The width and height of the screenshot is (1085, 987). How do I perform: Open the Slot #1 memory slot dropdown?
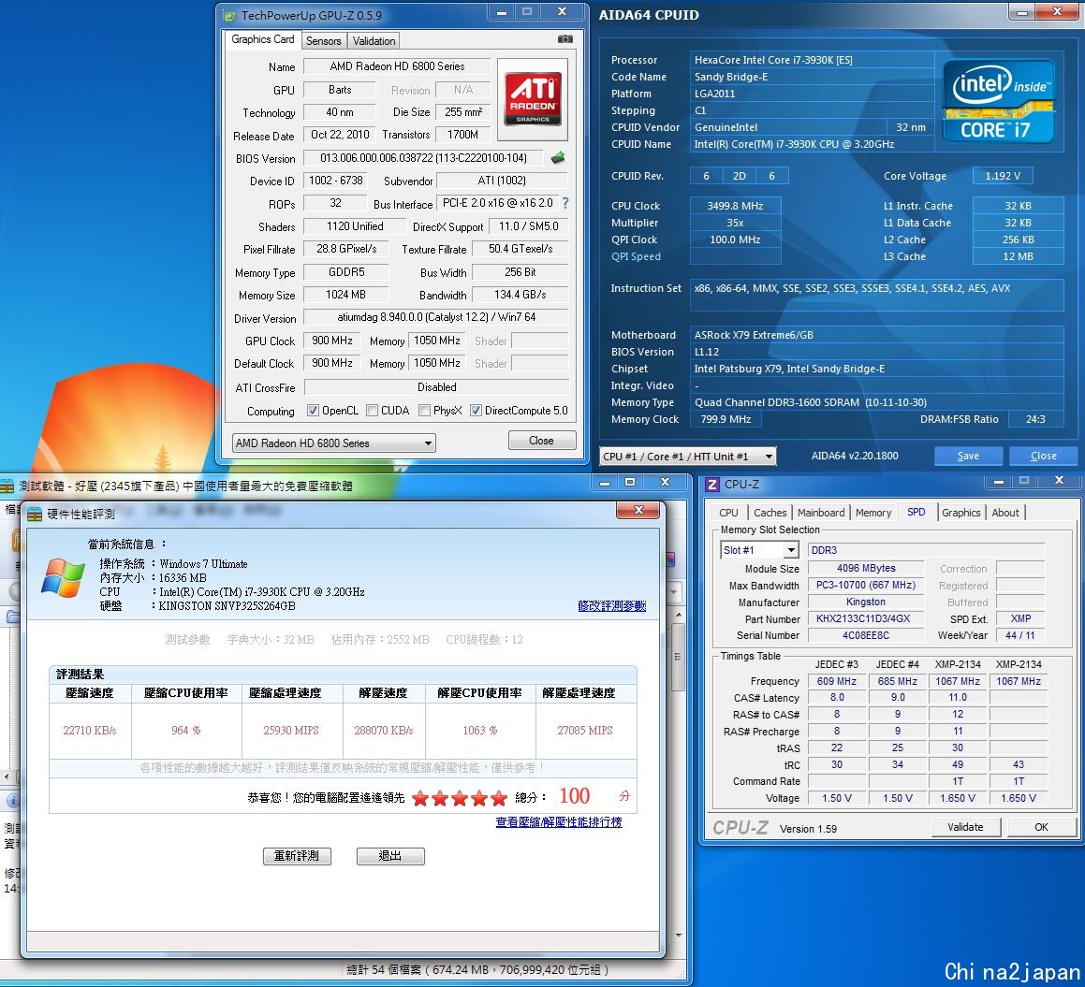tap(760, 550)
